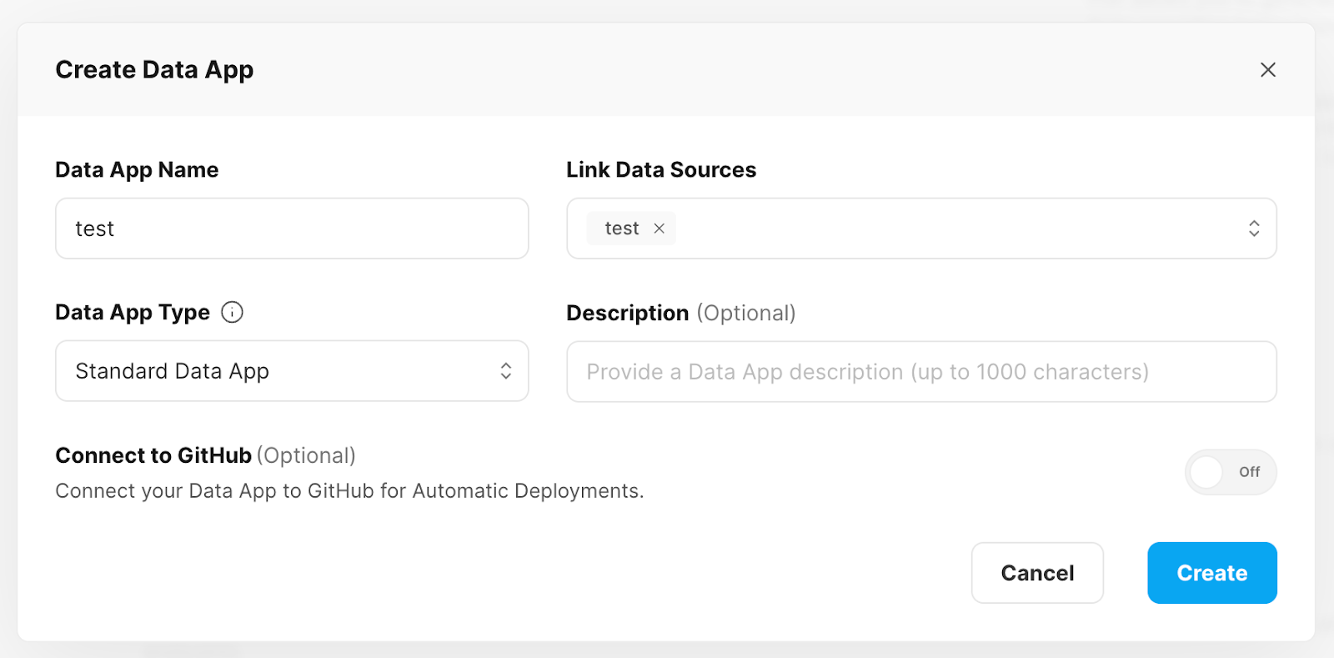Click the Connect to GitHub heading
Image resolution: width=1334 pixels, height=658 pixels.
(x=153, y=455)
